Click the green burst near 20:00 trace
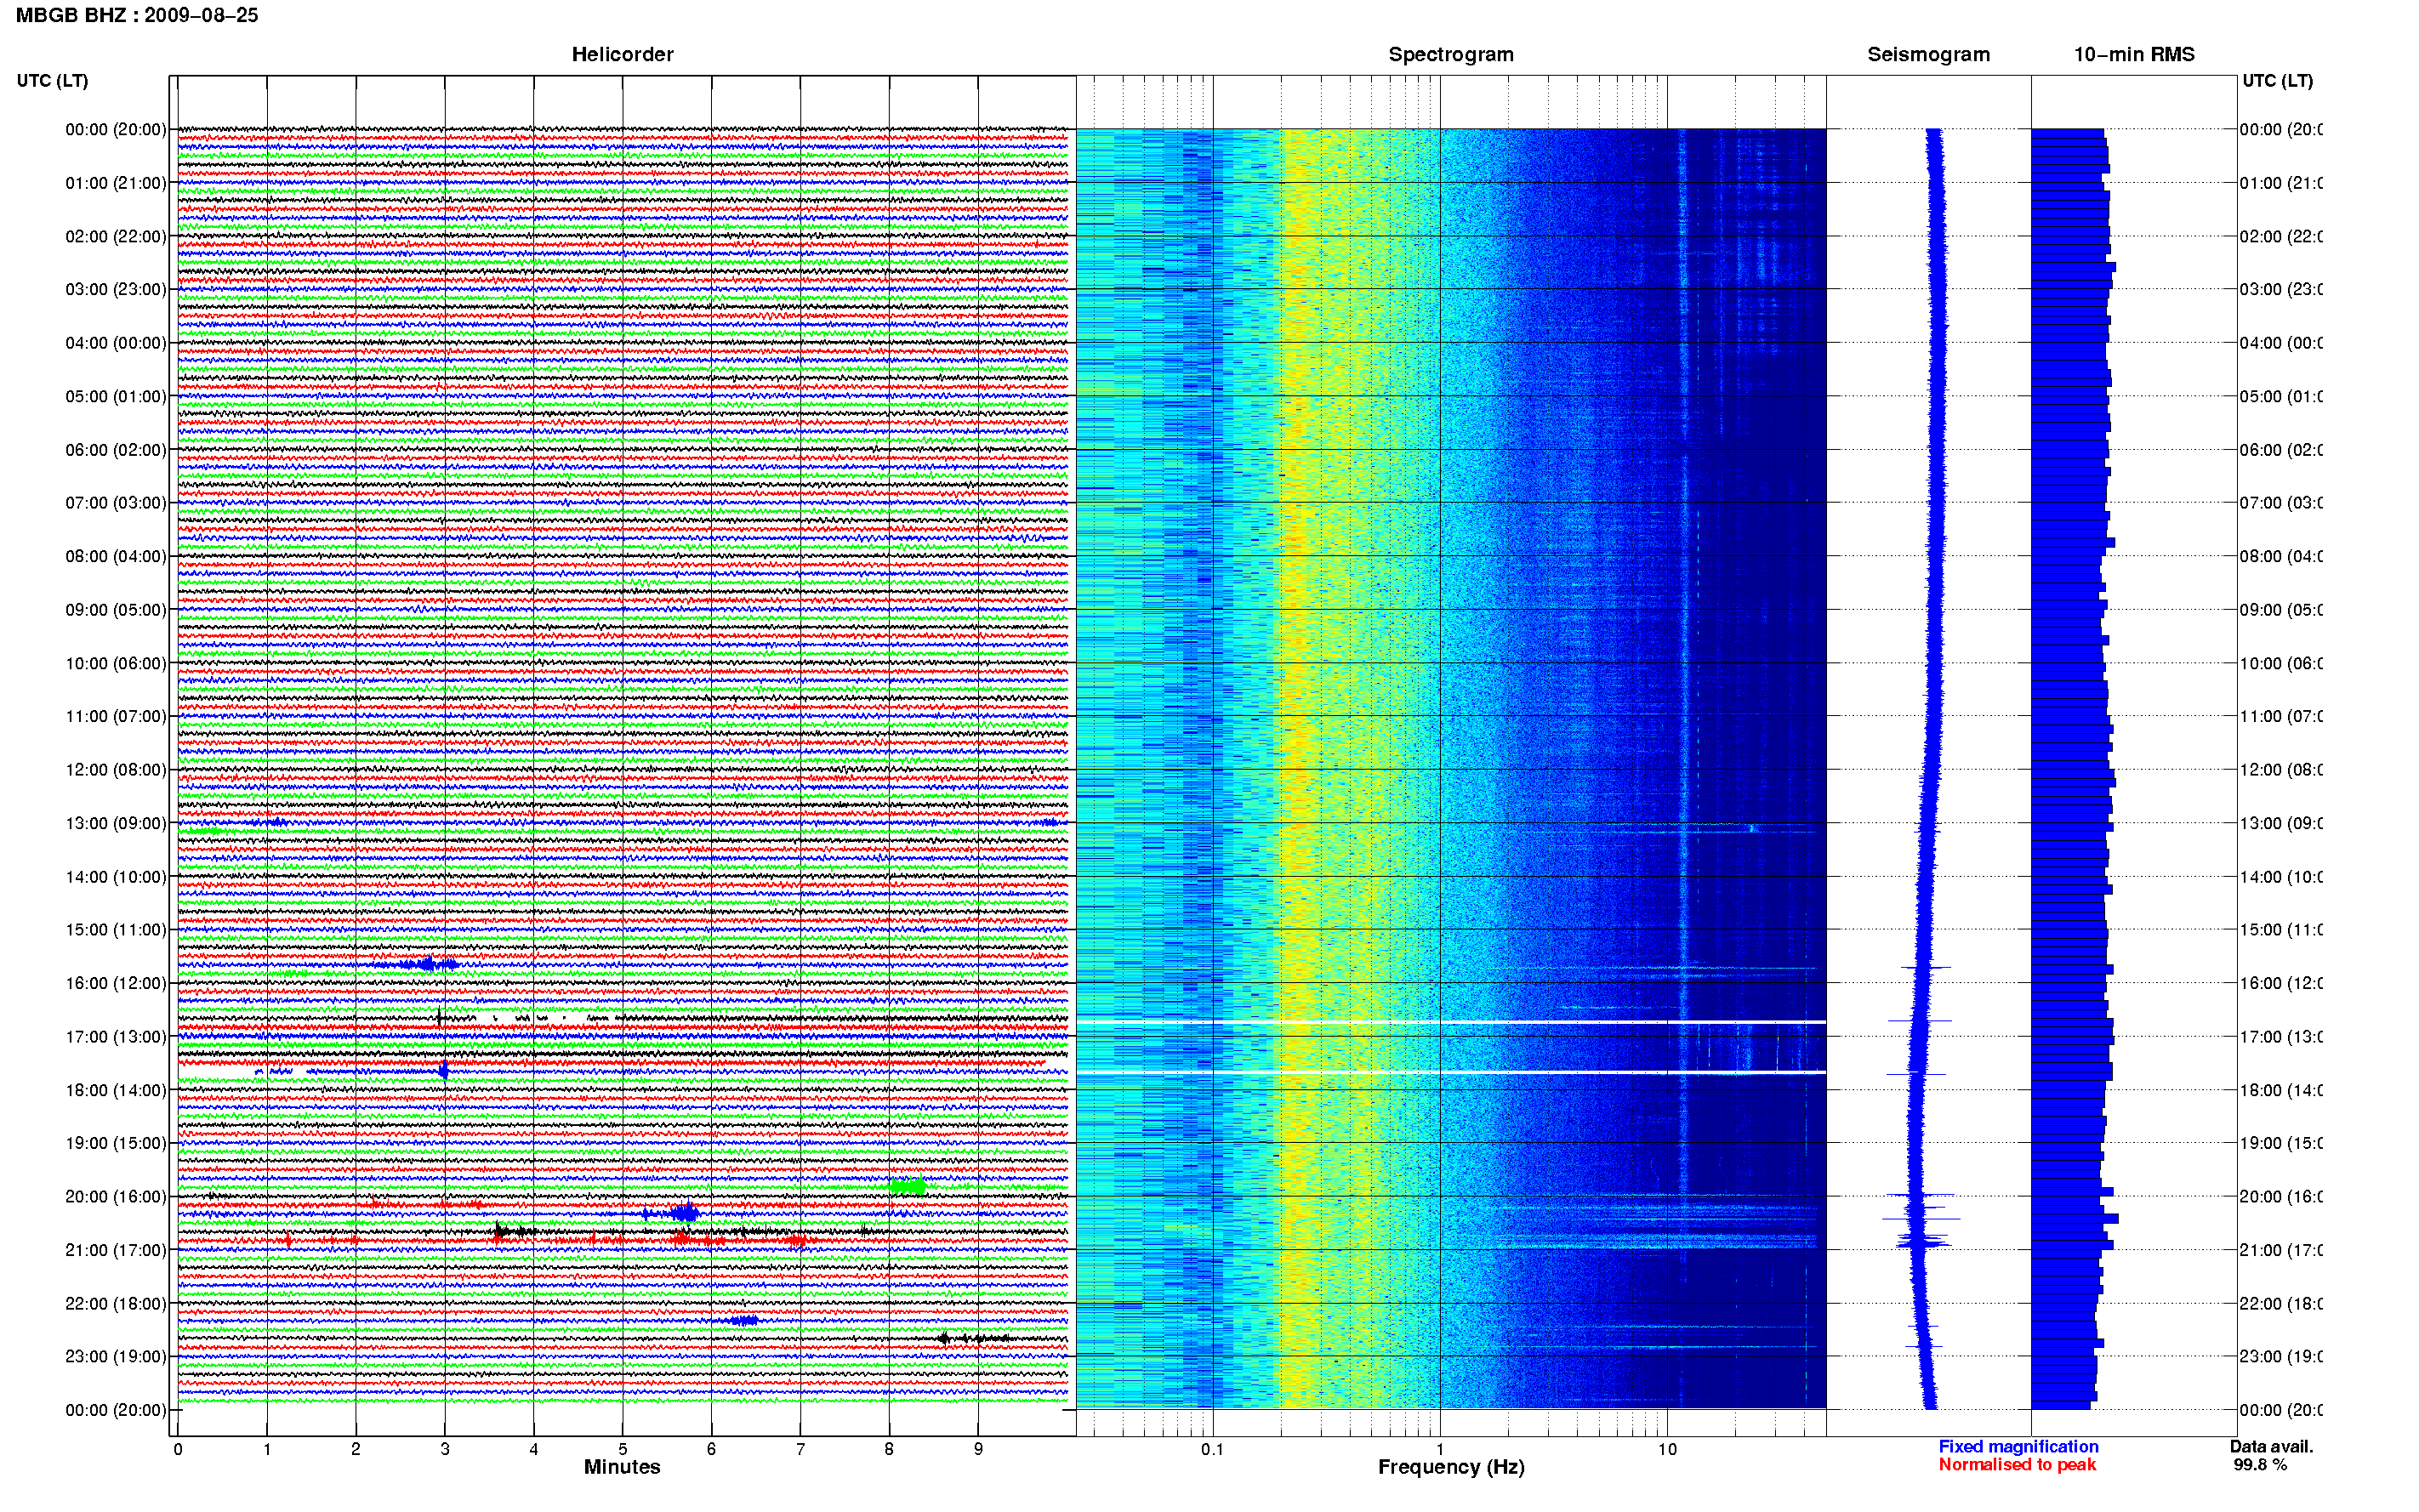2419x1512 pixels. coord(907,1187)
